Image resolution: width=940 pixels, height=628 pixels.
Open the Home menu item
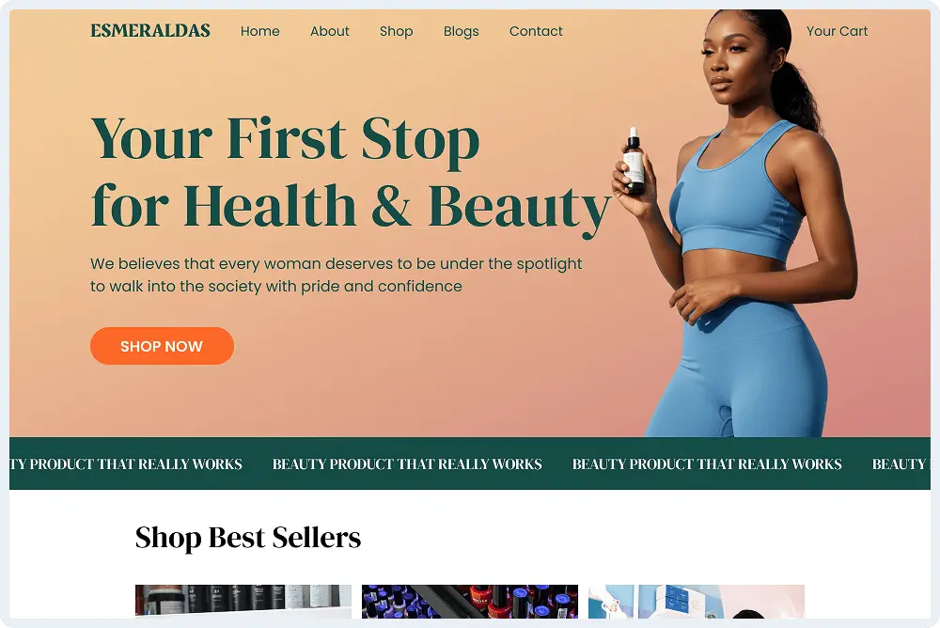point(259,31)
